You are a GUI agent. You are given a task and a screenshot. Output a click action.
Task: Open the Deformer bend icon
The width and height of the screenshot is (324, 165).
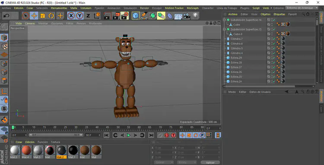(x=170, y=16)
